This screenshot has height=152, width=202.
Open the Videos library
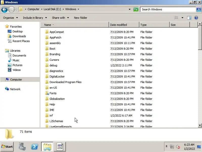tap(16, 70)
